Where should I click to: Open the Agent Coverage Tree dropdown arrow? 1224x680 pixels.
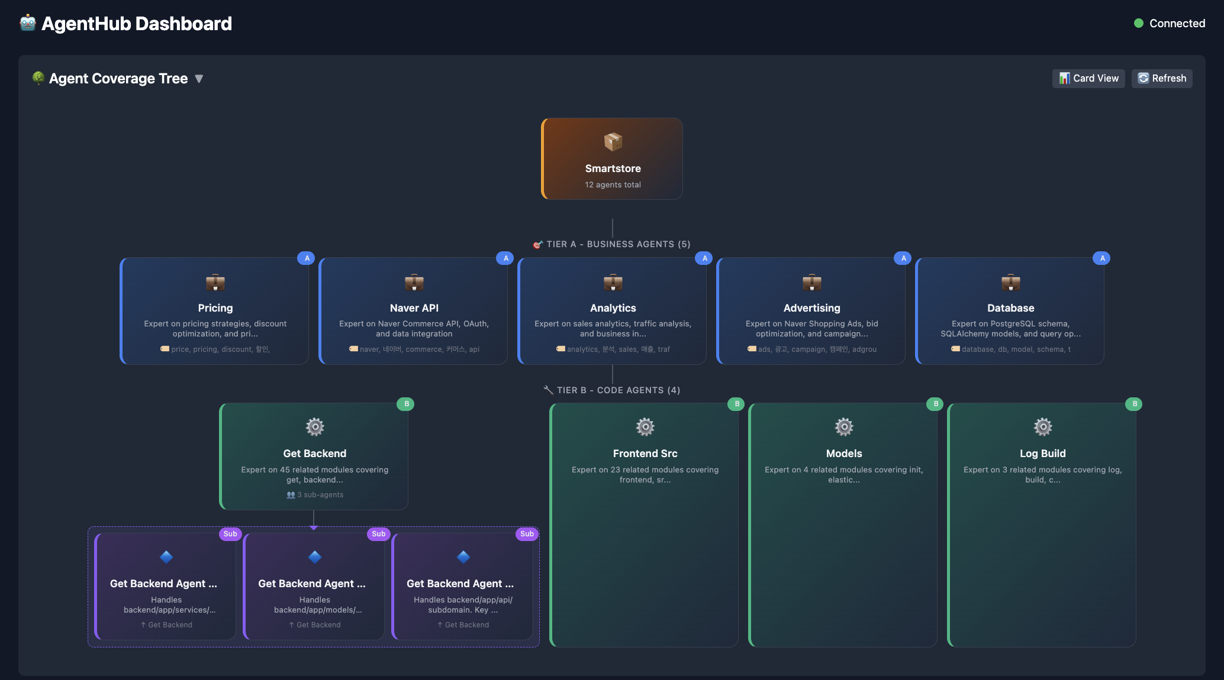click(x=199, y=78)
